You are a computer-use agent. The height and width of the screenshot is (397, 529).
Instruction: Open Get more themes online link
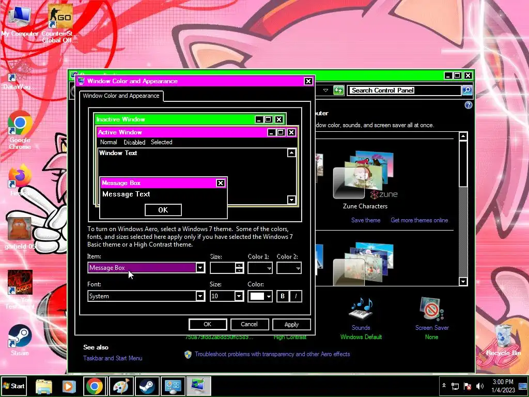pos(419,220)
